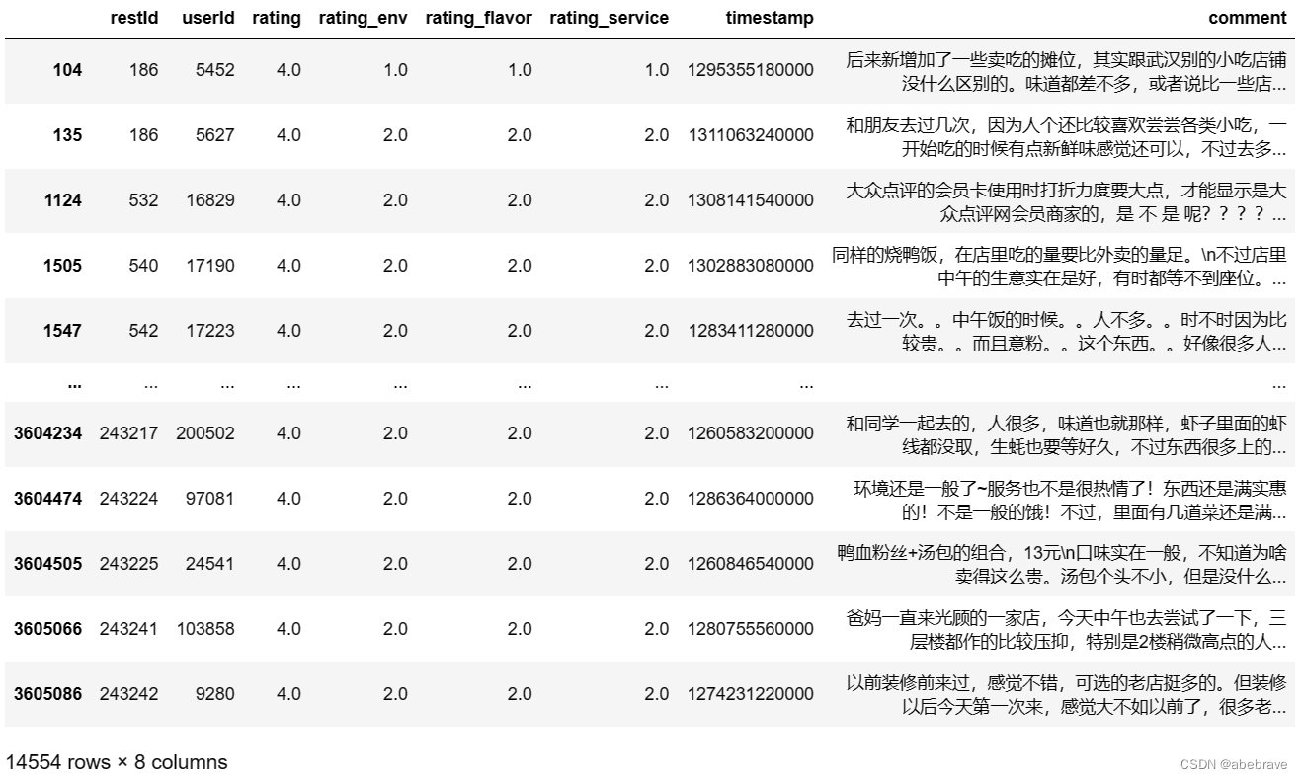Viewport: 1302px width, 779px height.
Task: Click the restId column header
Action: [x=133, y=18]
